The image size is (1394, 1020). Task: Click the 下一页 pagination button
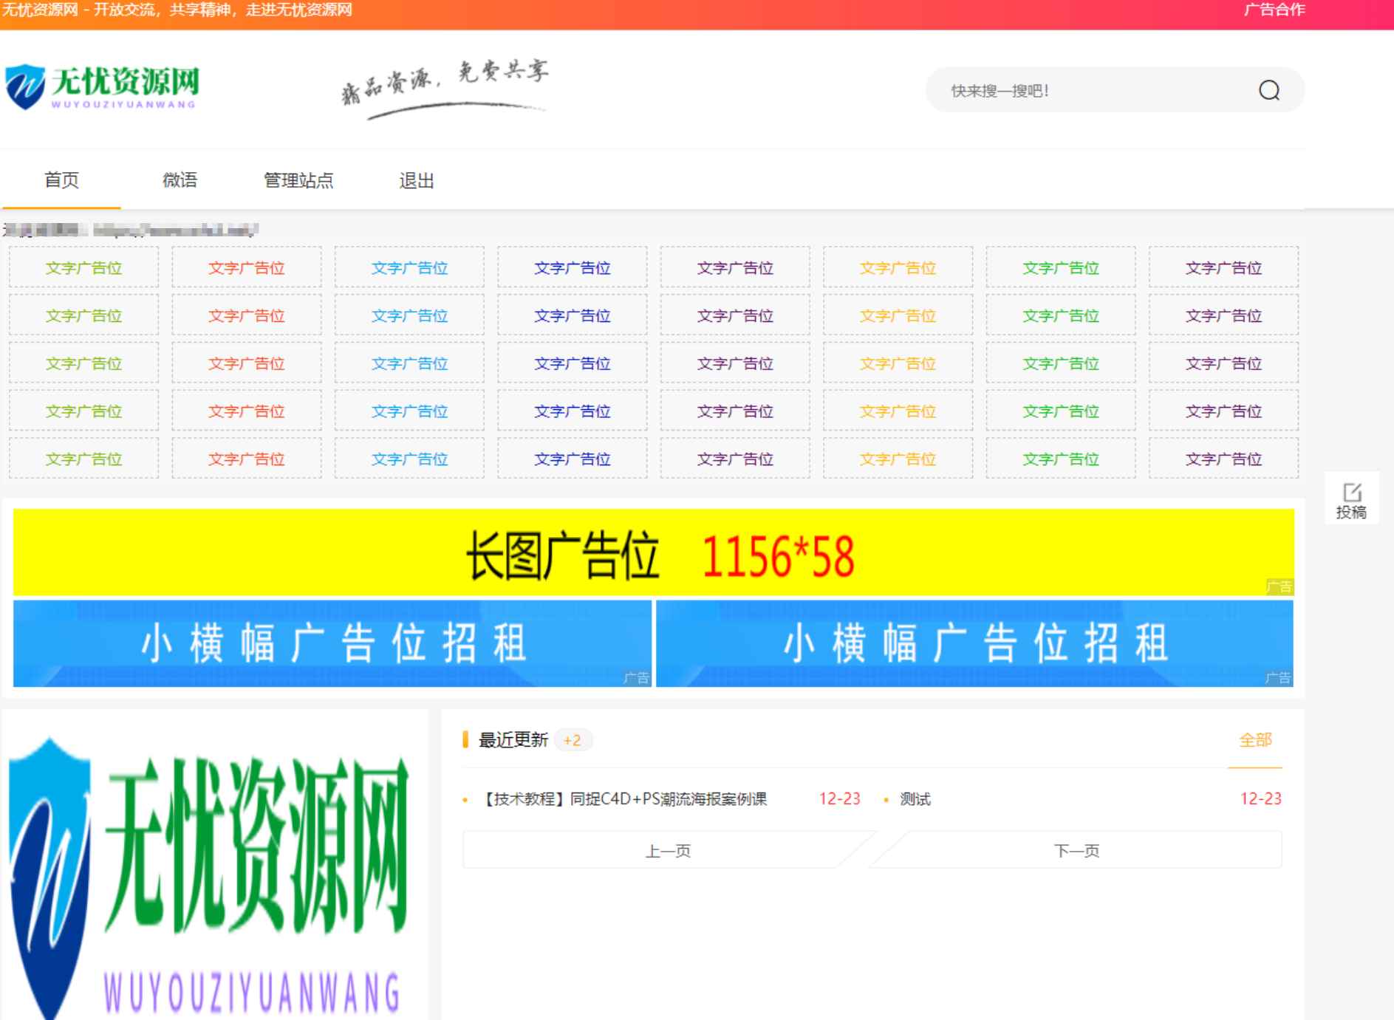(x=1078, y=849)
